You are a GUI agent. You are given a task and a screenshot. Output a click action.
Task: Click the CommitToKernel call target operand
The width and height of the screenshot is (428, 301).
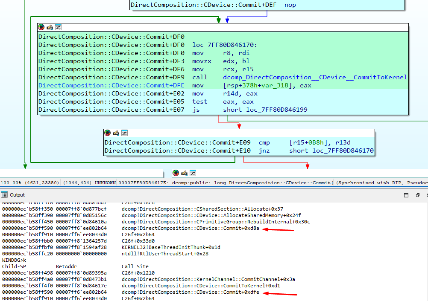point(315,77)
